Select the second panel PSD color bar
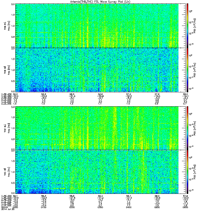This screenshot has height=211, width=198. coord(187,70)
